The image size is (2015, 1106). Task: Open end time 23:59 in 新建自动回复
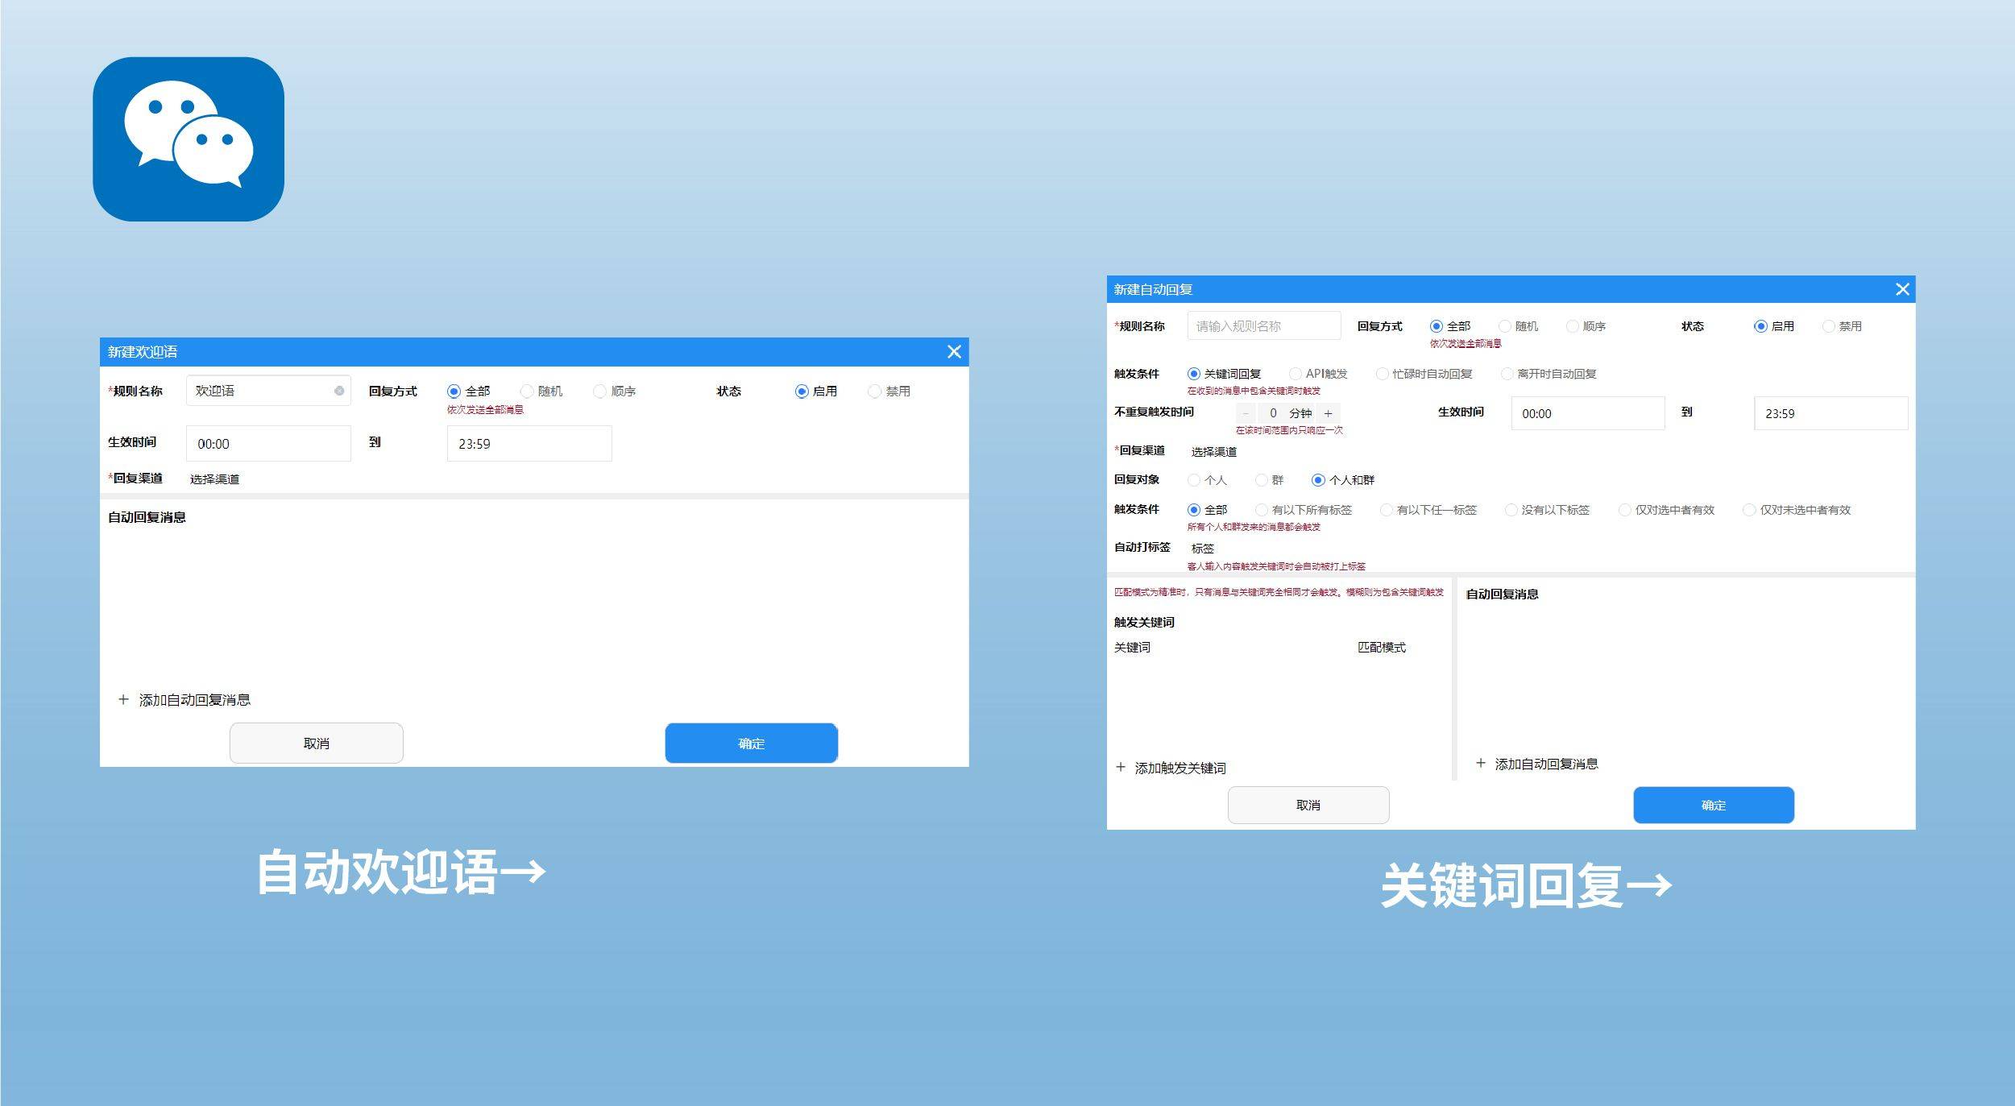tap(1831, 413)
